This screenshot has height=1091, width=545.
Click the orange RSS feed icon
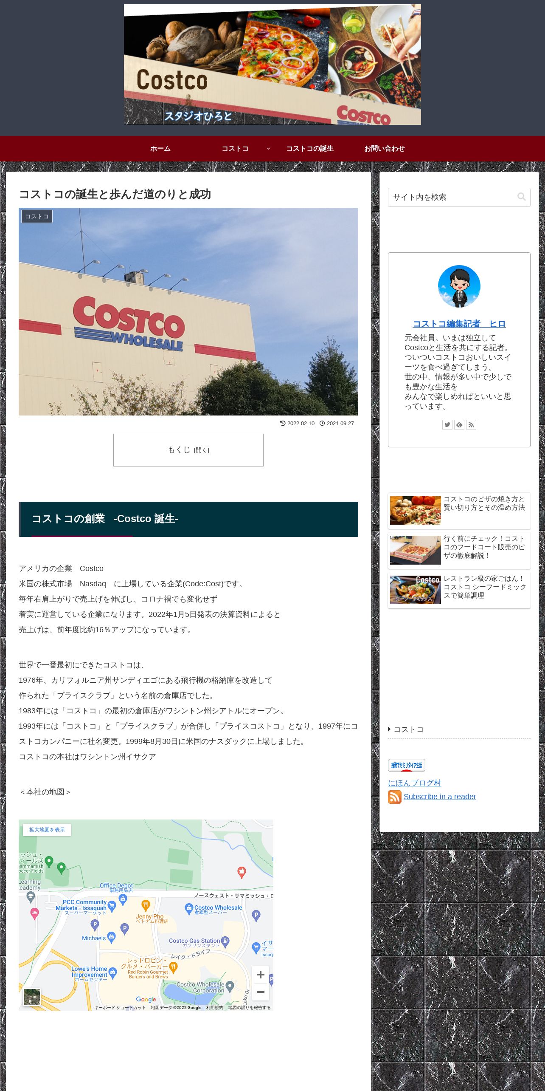pos(395,797)
